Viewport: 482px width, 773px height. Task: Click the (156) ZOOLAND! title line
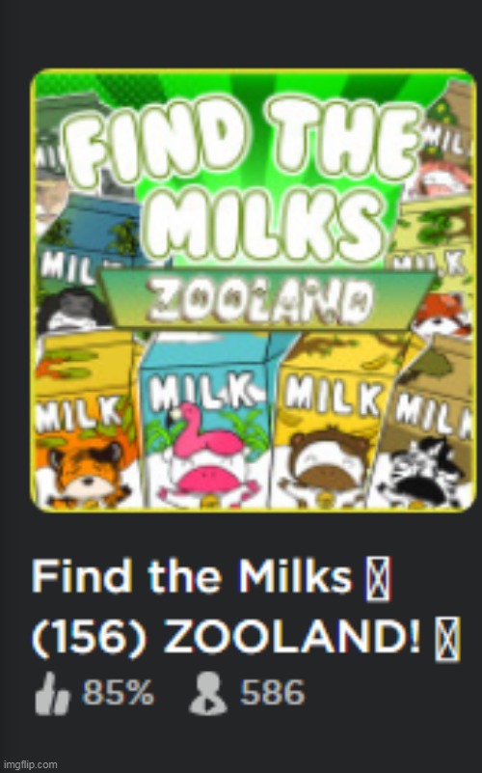[x=227, y=639]
